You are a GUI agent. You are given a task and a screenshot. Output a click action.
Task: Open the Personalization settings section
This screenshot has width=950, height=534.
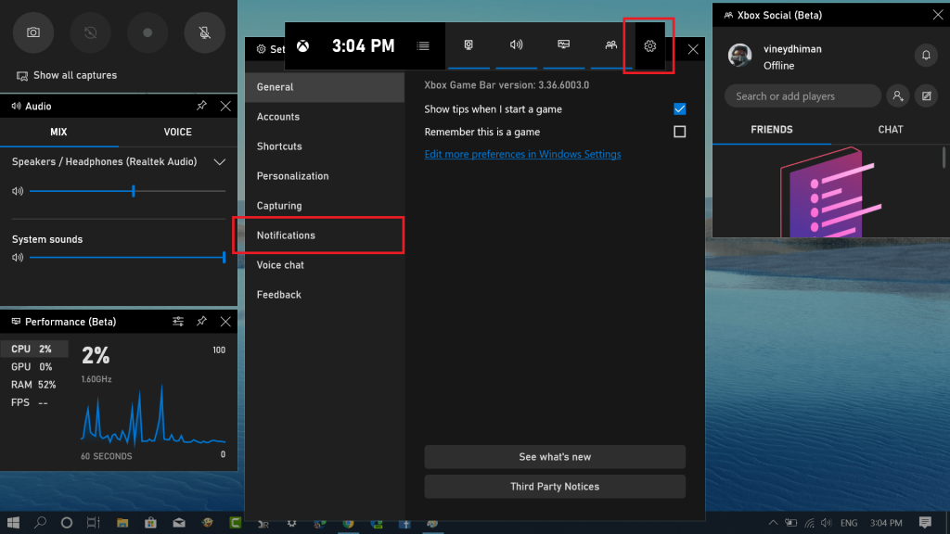coord(325,176)
